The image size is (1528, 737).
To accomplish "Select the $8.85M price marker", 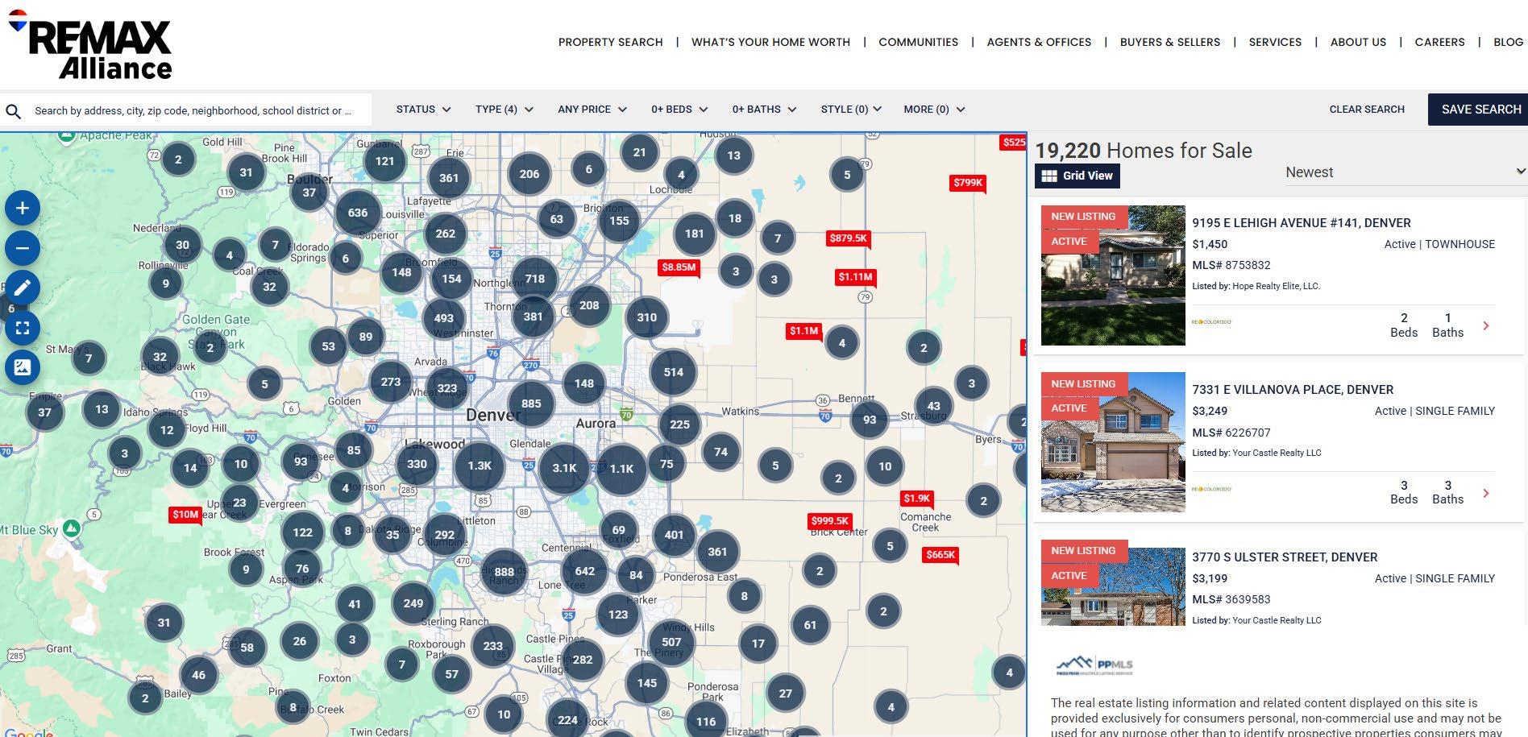I will point(679,267).
